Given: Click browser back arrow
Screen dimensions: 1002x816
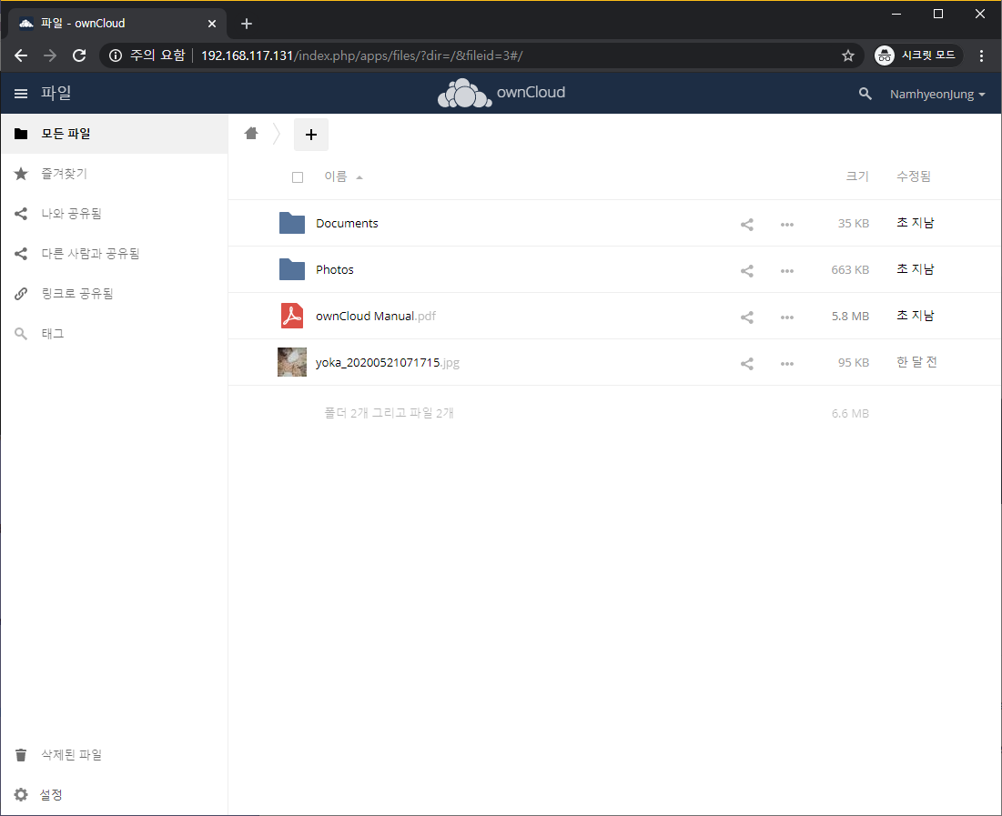Looking at the screenshot, I should [21, 55].
